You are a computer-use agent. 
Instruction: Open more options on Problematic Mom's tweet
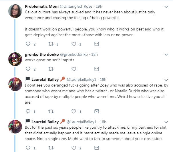(x=166, y=7)
